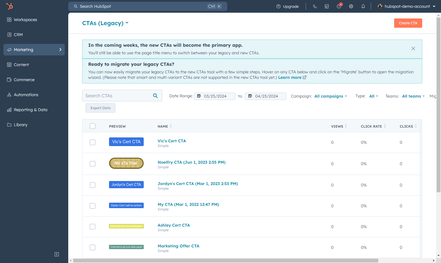Dismiss the new CTAs info banner
The width and height of the screenshot is (441, 263).
click(413, 49)
